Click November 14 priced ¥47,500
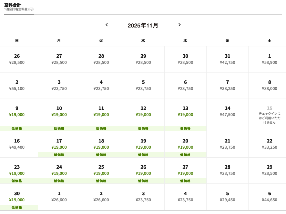This screenshot has height=214, width=286. (227, 112)
